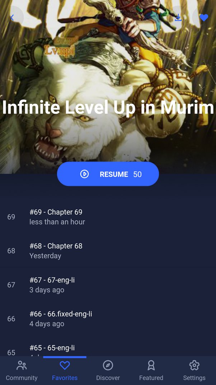
Task: Open chapter #66 - 66.fixed-eng-li
Action: click(x=108, y=319)
